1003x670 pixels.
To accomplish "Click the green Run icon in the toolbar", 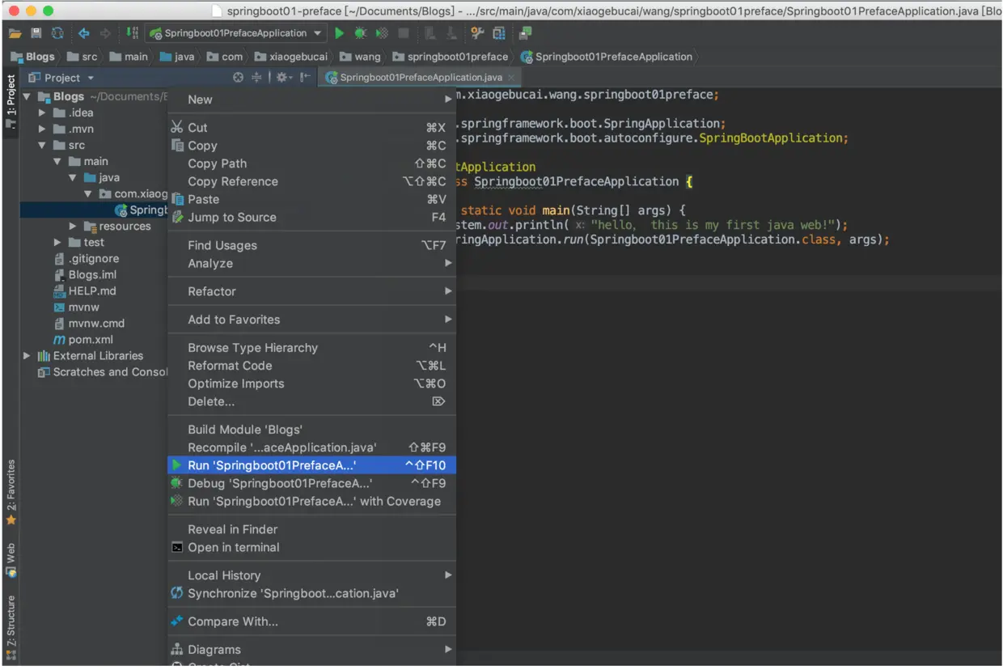I will 340,33.
